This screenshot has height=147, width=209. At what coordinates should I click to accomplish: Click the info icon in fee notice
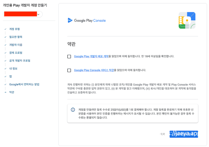coord(73,110)
